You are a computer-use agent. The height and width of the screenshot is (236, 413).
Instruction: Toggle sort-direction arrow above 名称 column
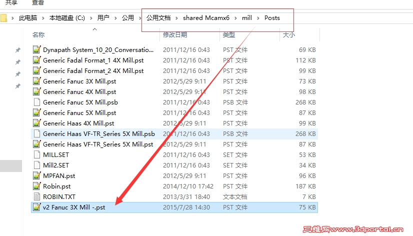95,29
